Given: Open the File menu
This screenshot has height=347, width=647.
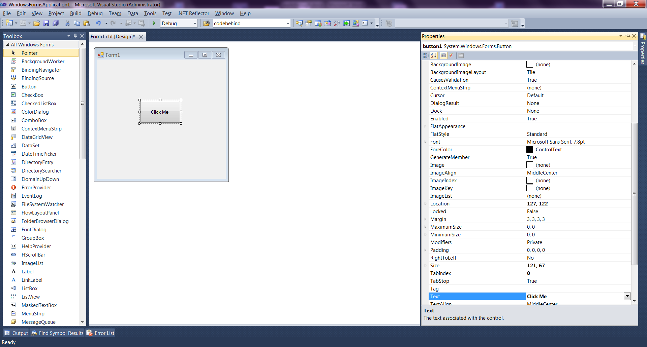Looking at the screenshot, I should pos(7,13).
